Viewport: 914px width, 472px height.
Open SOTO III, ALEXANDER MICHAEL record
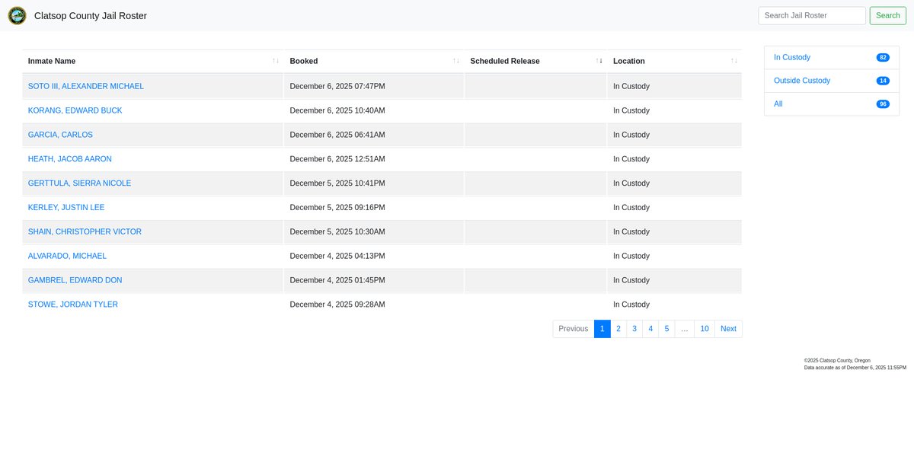click(x=86, y=86)
